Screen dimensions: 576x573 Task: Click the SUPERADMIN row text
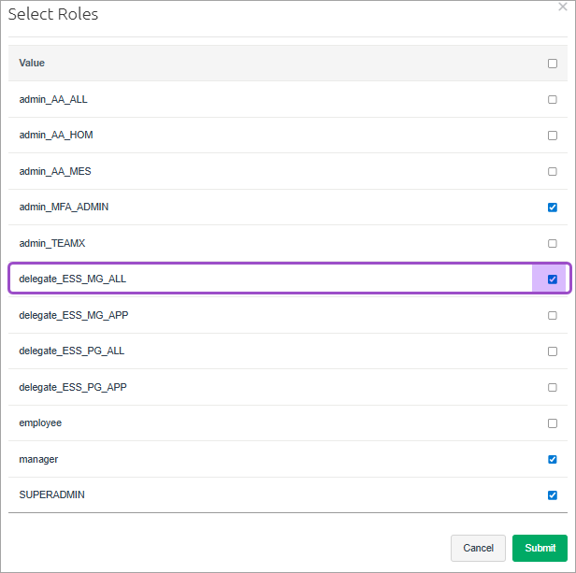(51, 494)
